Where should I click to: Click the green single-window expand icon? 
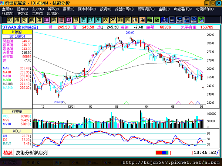coord(157,20)
